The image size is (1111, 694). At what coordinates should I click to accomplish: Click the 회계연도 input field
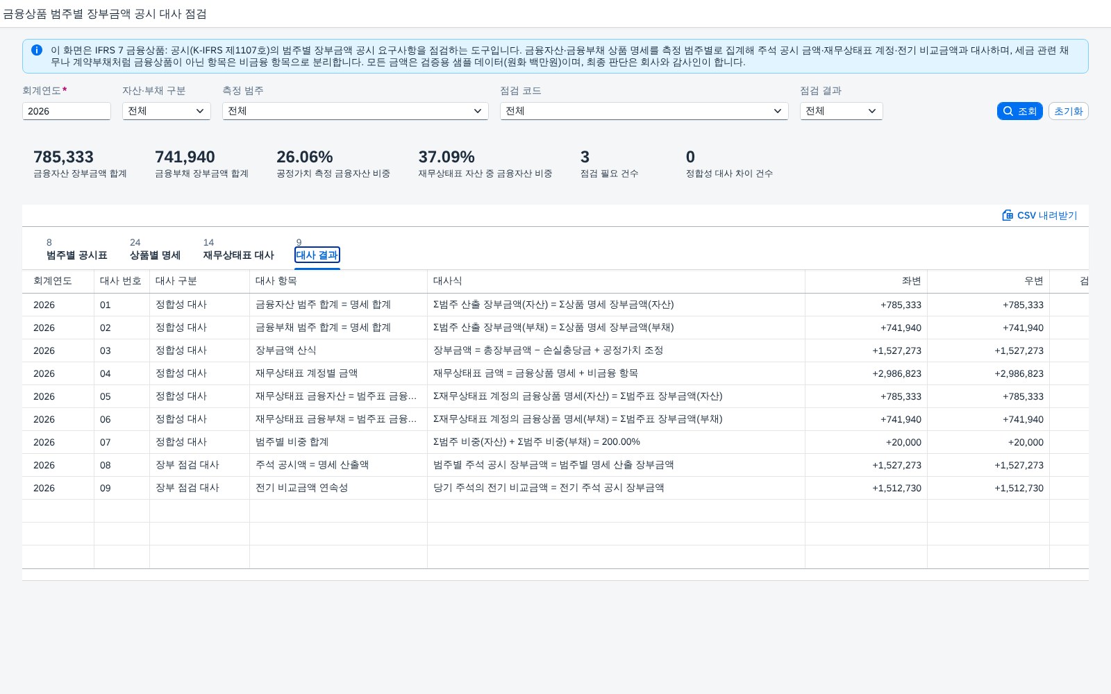[67, 111]
